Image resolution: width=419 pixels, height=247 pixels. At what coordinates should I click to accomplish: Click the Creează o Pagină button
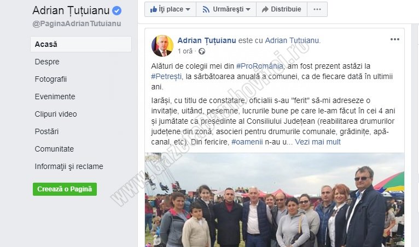(x=65, y=189)
